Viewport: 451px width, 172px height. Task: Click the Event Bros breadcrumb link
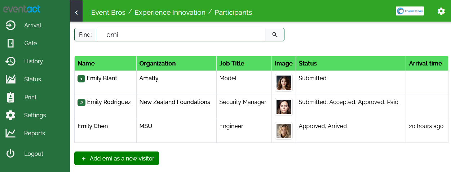pyautogui.click(x=108, y=13)
